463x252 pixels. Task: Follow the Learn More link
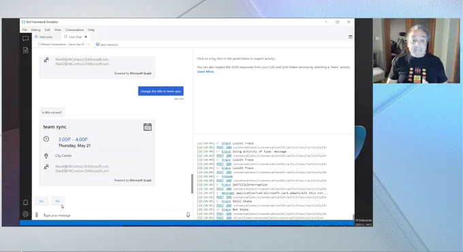coord(206,71)
